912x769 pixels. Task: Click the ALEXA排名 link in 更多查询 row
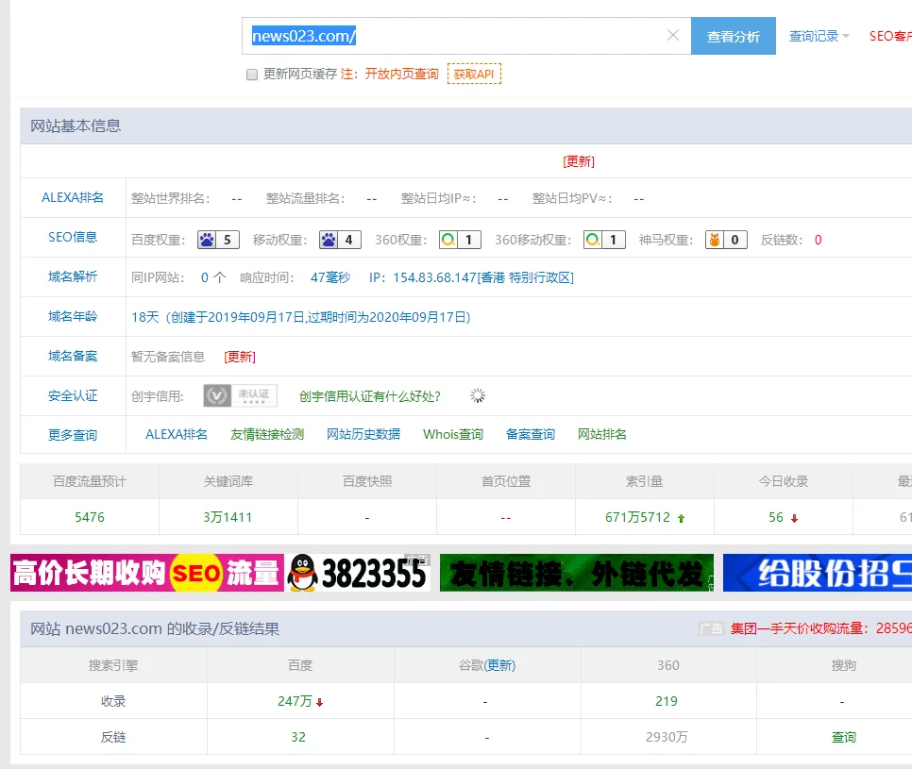click(x=177, y=434)
